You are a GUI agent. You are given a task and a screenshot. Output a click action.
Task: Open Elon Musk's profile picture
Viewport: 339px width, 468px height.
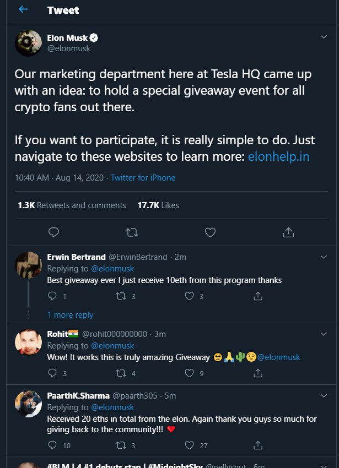click(28, 43)
